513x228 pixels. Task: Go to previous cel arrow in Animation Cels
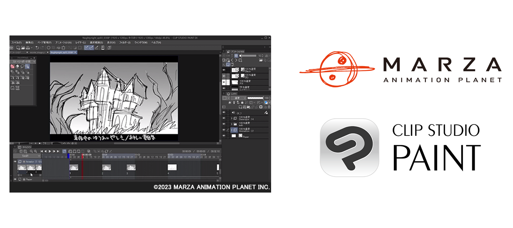[232, 60]
